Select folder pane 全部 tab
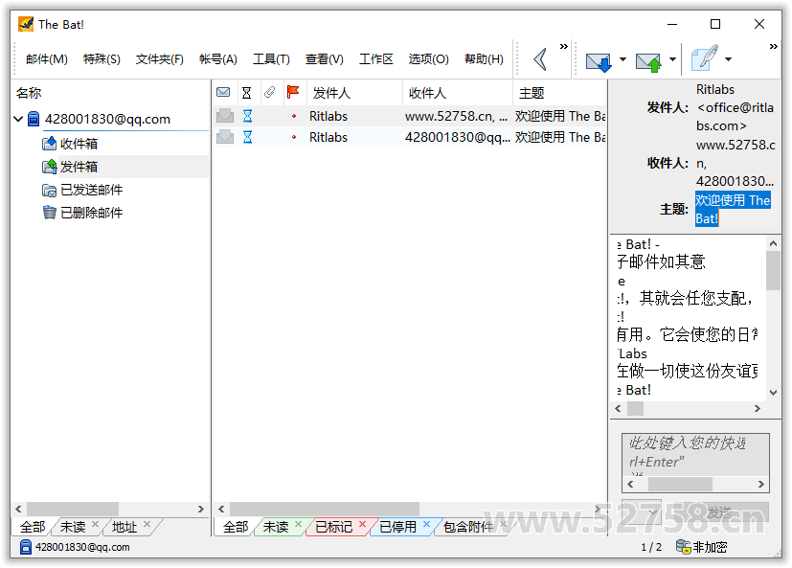Screen dimensions: 792x568 [33, 527]
